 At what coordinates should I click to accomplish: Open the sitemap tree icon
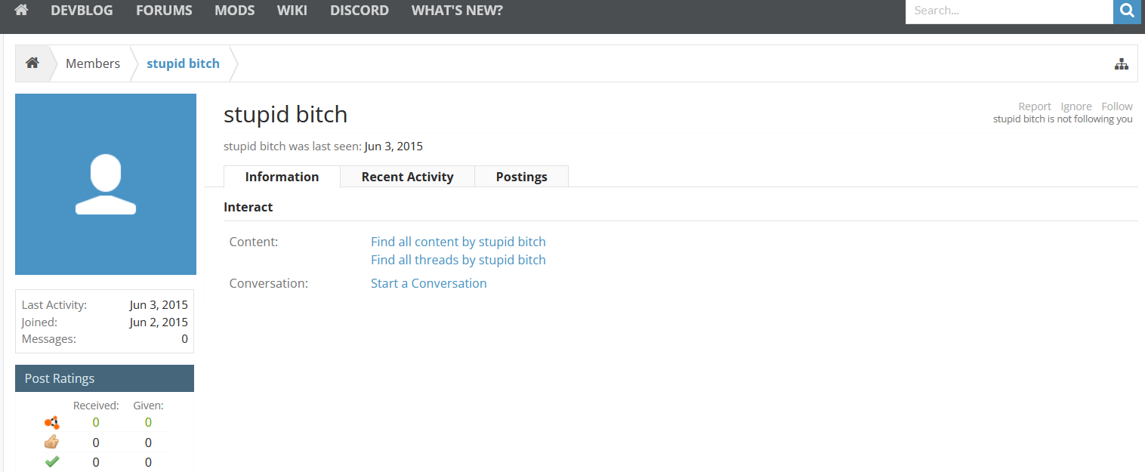point(1121,64)
